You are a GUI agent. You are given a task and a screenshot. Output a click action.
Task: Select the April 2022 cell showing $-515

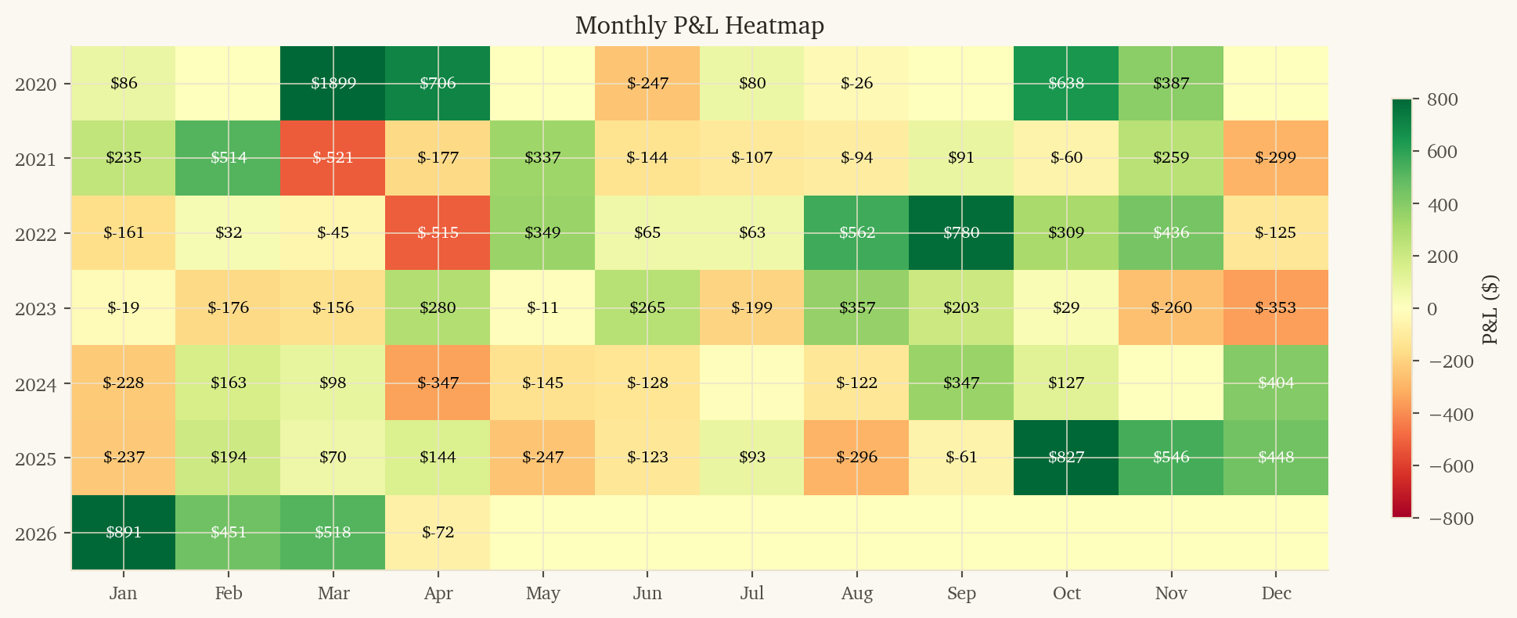438,233
